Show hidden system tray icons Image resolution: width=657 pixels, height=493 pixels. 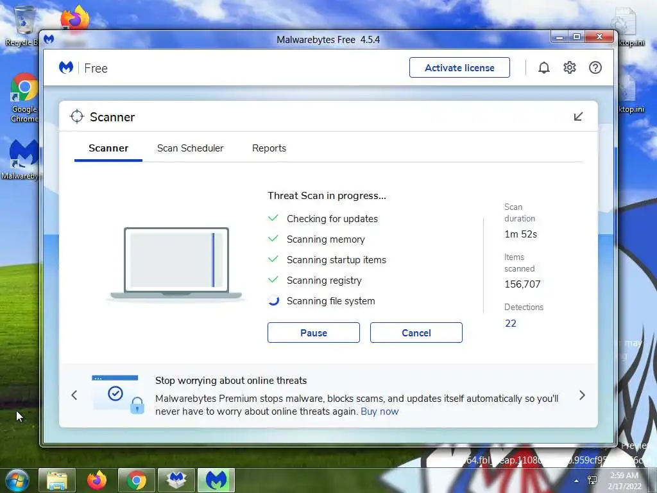pyautogui.click(x=577, y=481)
